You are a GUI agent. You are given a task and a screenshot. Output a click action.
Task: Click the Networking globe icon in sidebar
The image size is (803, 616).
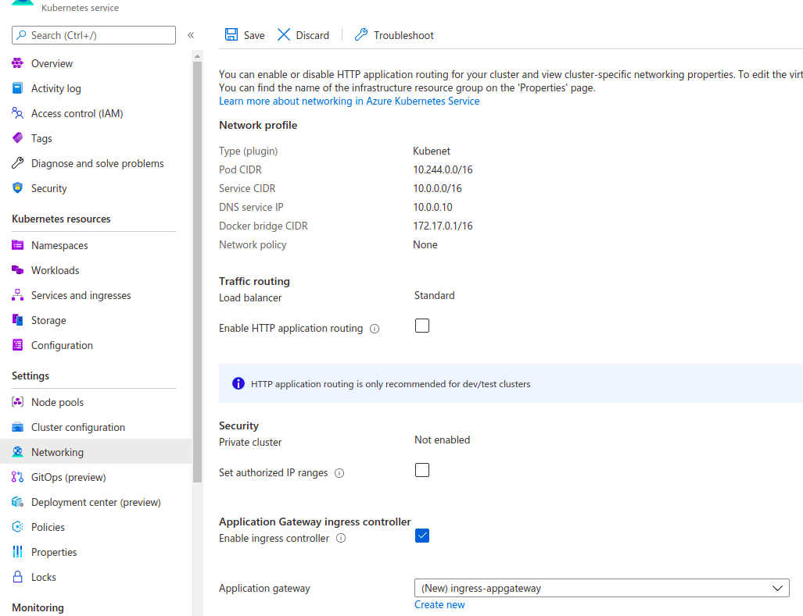tap(17, 452)
